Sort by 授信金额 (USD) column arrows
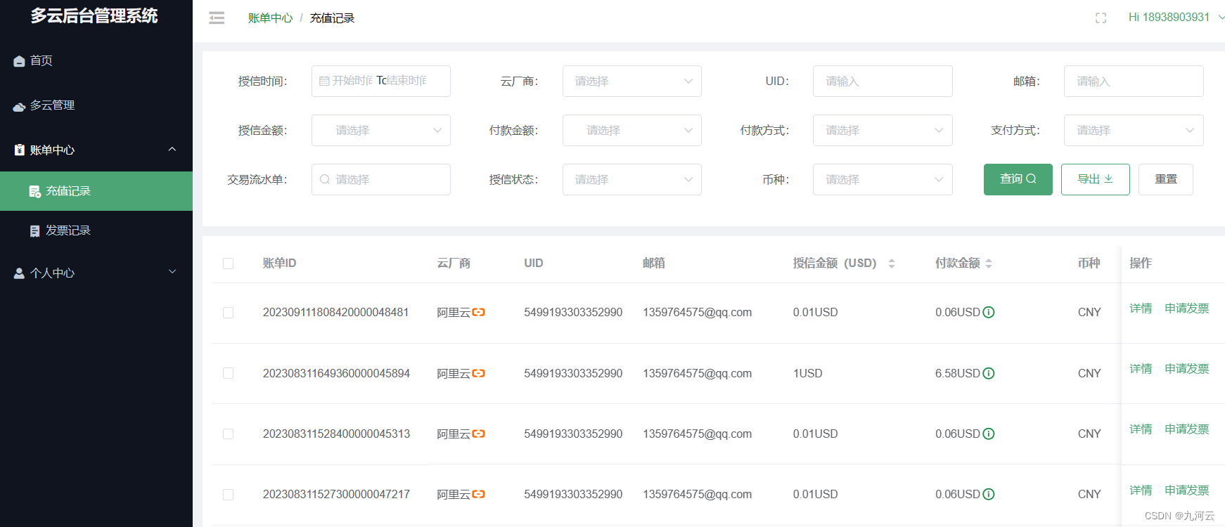The width and height of the screenshot is (1225, 527). [x=892, y=263]
